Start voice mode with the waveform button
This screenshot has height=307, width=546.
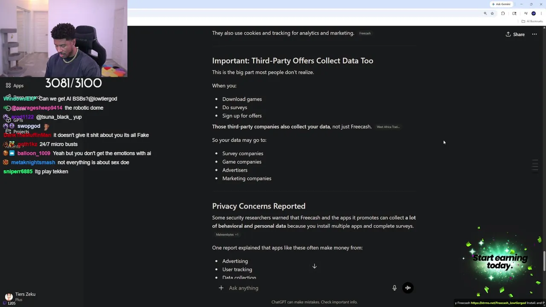point(408,288)
